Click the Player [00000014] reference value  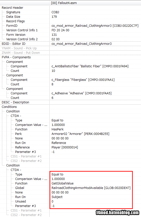click(x=65, y=147)
